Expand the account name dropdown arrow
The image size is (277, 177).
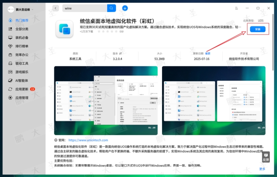(32, 10)
